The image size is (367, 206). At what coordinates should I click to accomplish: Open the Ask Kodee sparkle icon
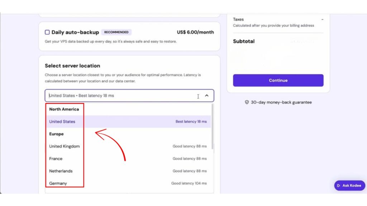[338, 186]
